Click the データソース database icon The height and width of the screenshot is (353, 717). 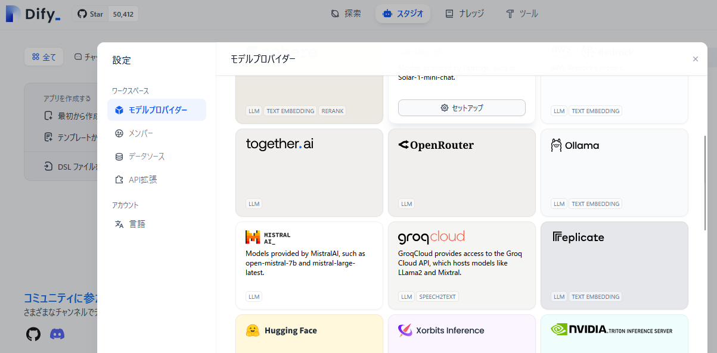click(x=119, y=157)
